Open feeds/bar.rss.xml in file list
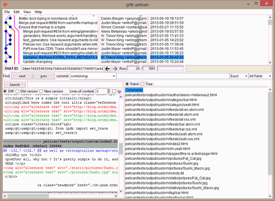275x201 pixels. [161, 129]
